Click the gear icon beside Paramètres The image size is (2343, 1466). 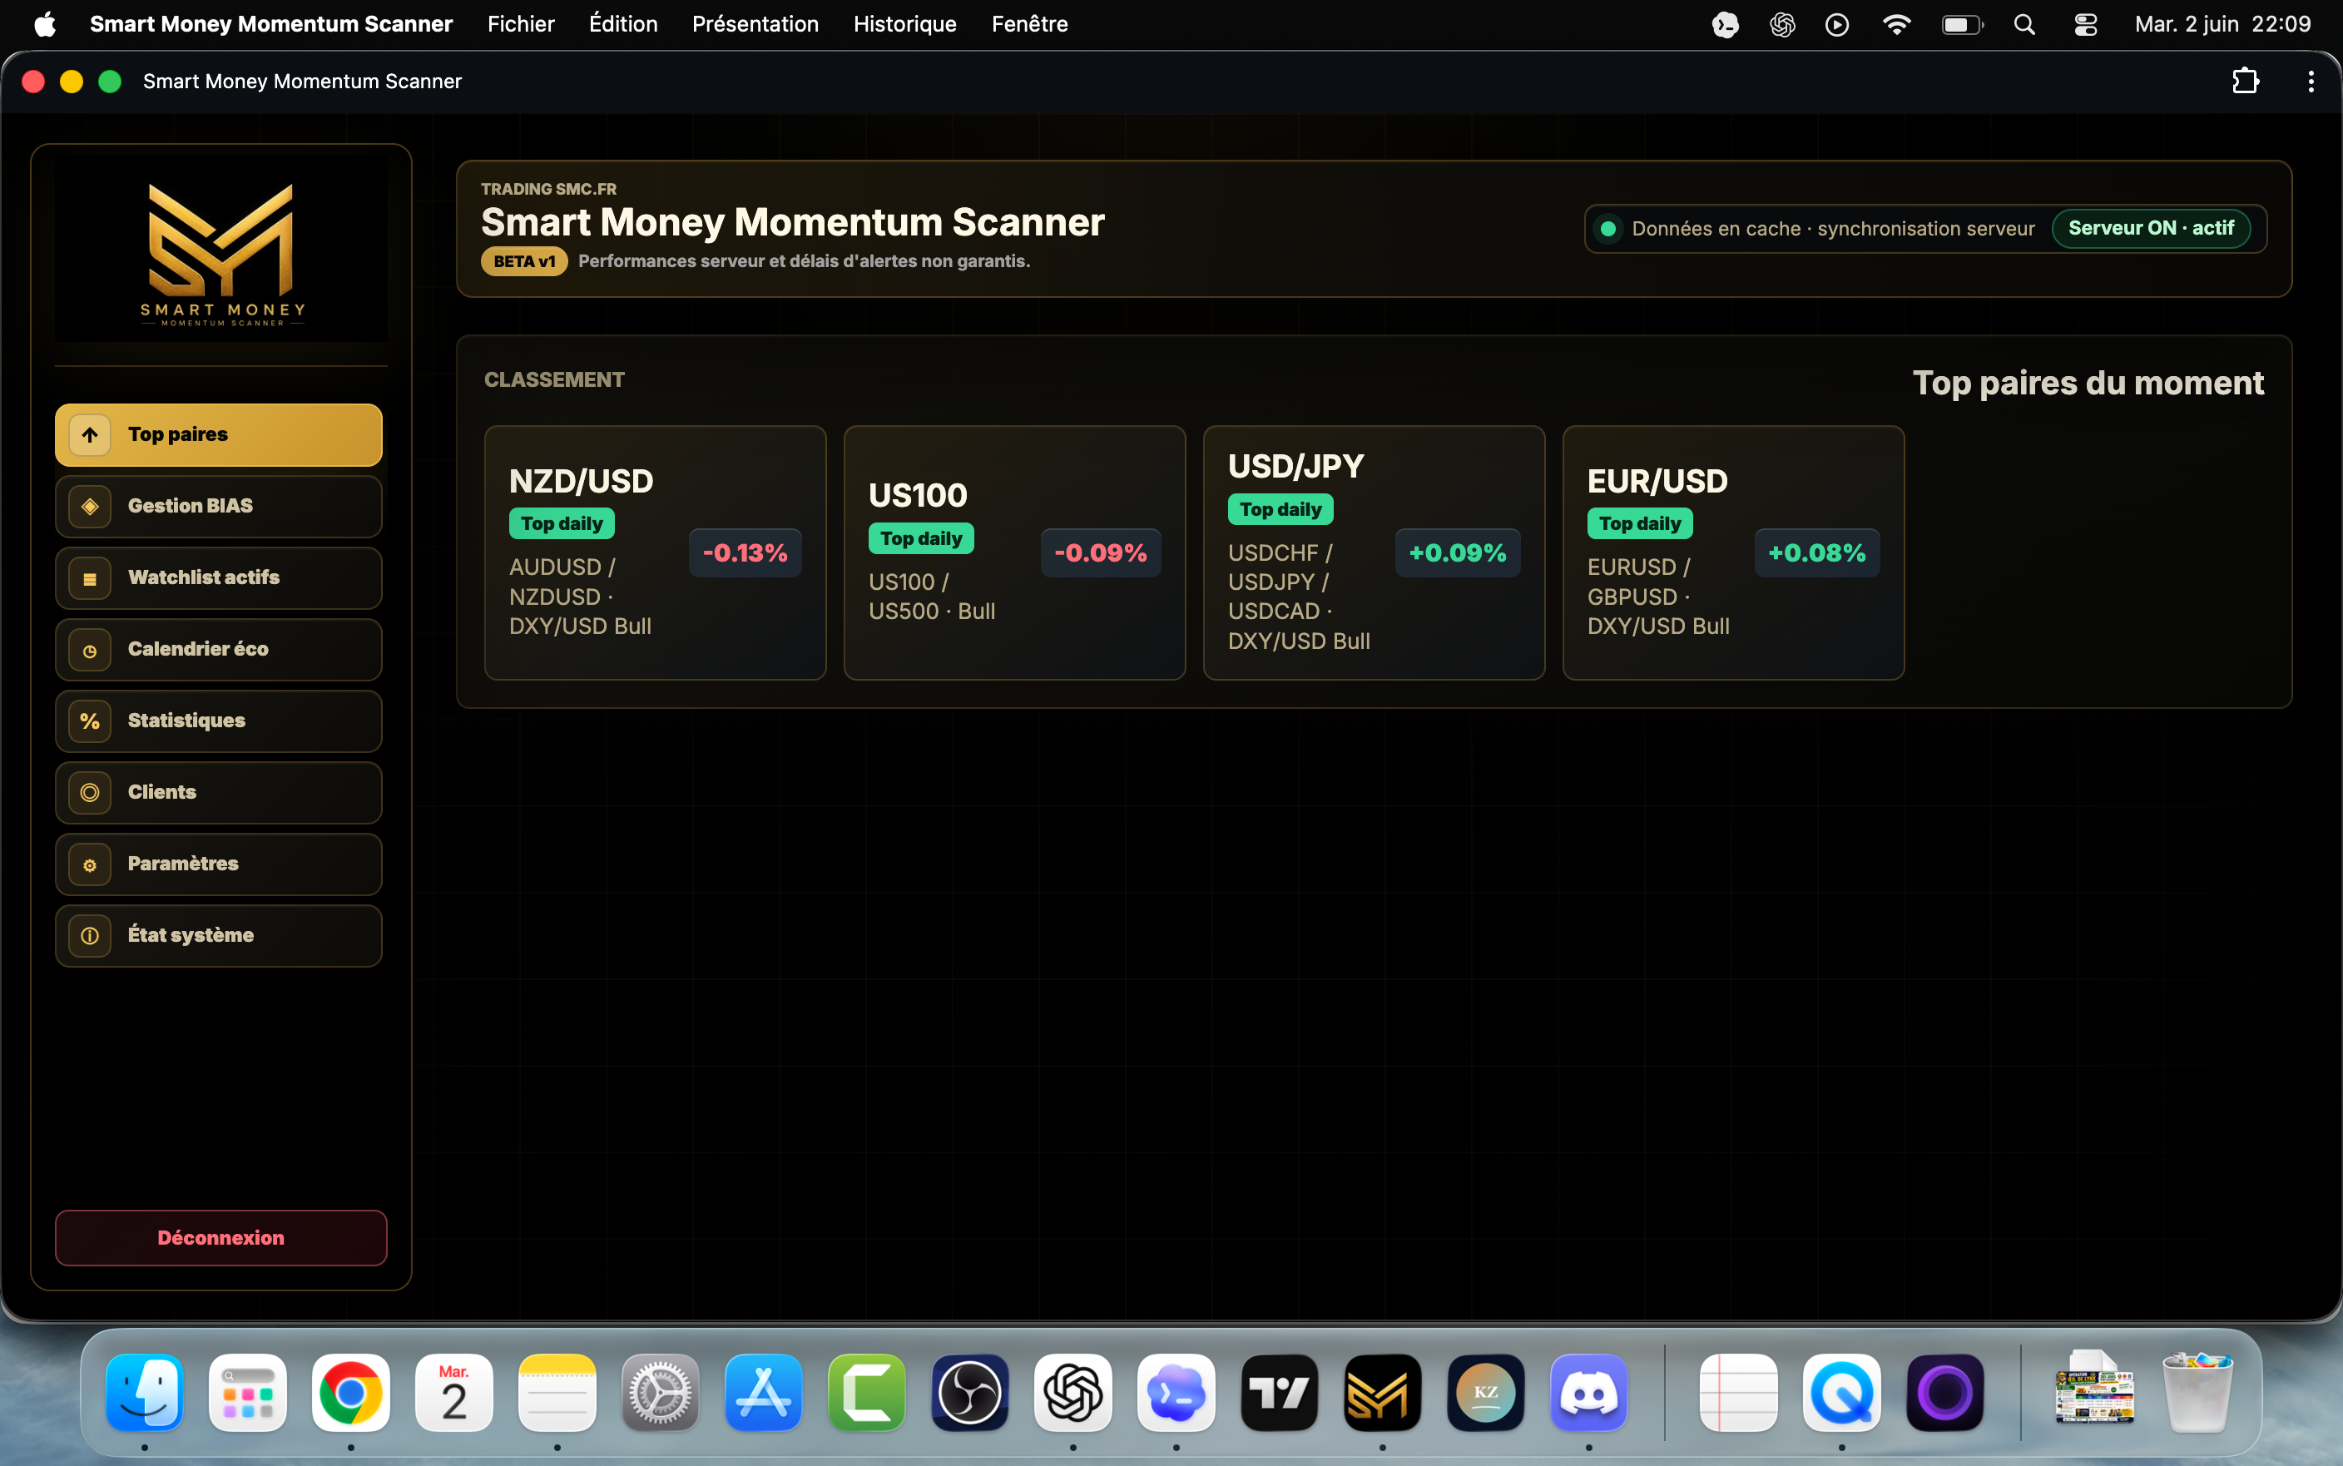coord(90,864)
